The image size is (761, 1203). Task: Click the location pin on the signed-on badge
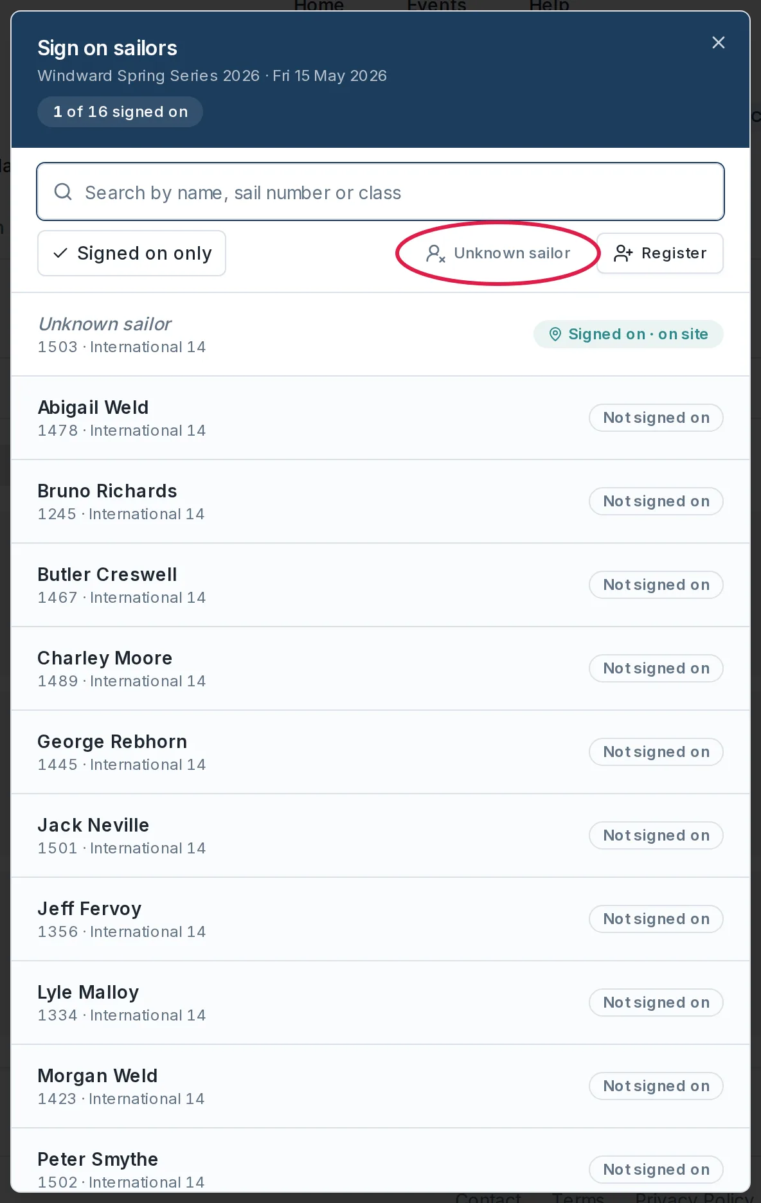(555, 334)
